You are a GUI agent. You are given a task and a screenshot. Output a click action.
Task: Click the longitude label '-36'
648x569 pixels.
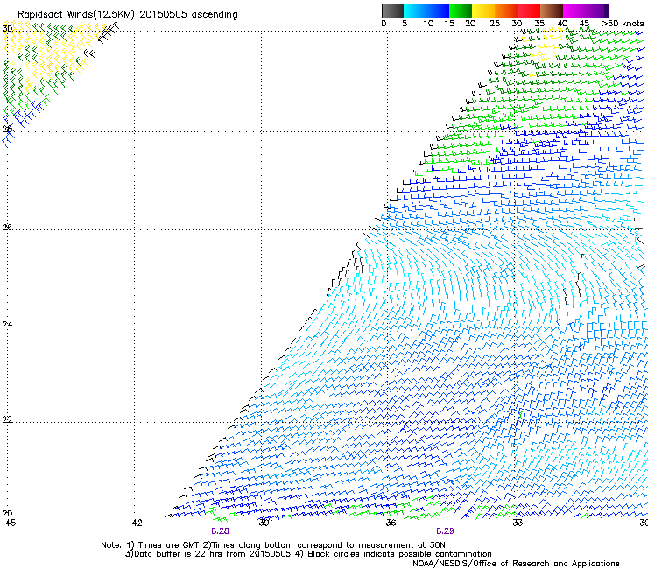click(x=388, y=523)
